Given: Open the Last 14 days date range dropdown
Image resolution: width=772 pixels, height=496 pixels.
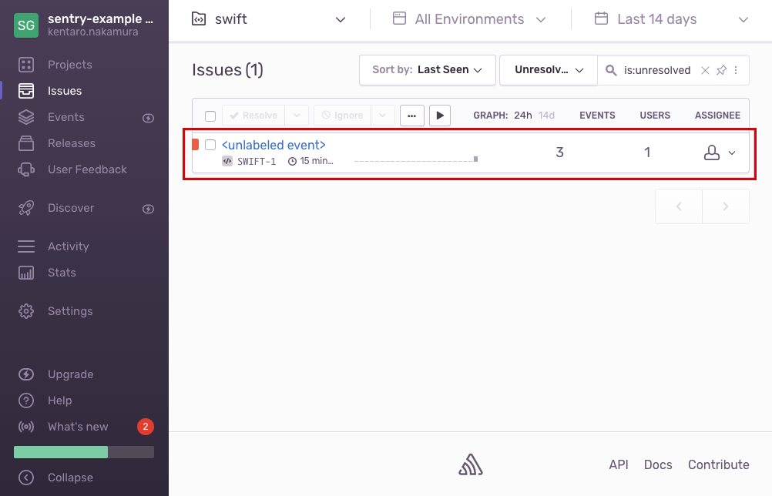Looking at the screenshot, I should [672, 19].
